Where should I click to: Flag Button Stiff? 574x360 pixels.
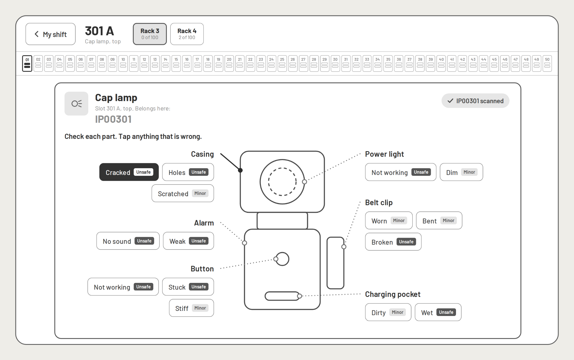coord(191,308)
